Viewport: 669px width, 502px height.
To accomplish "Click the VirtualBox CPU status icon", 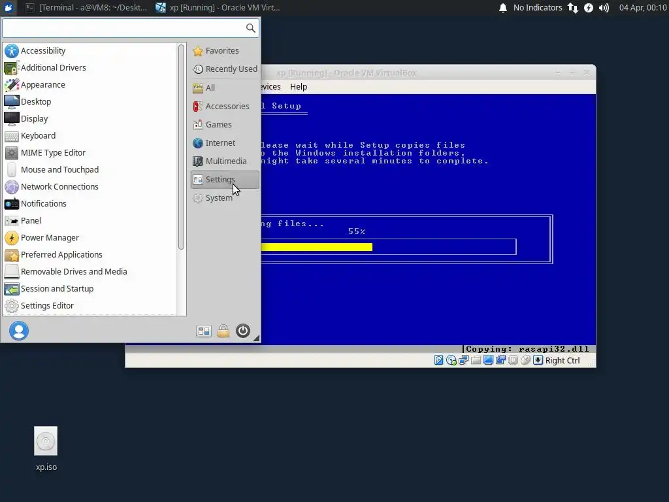I will 513,360.
